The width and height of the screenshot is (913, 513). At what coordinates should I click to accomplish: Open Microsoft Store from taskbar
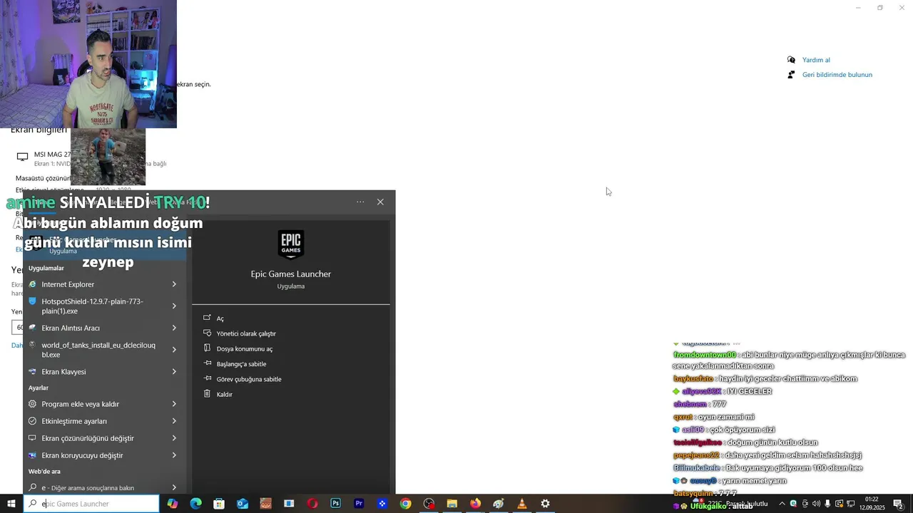(x=219, y=504)
